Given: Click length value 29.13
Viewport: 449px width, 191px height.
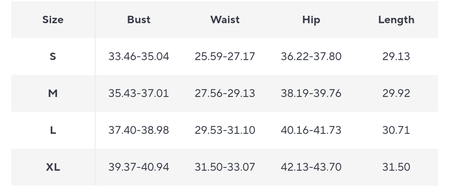Looking at the screenshot, I should [396, 56].
